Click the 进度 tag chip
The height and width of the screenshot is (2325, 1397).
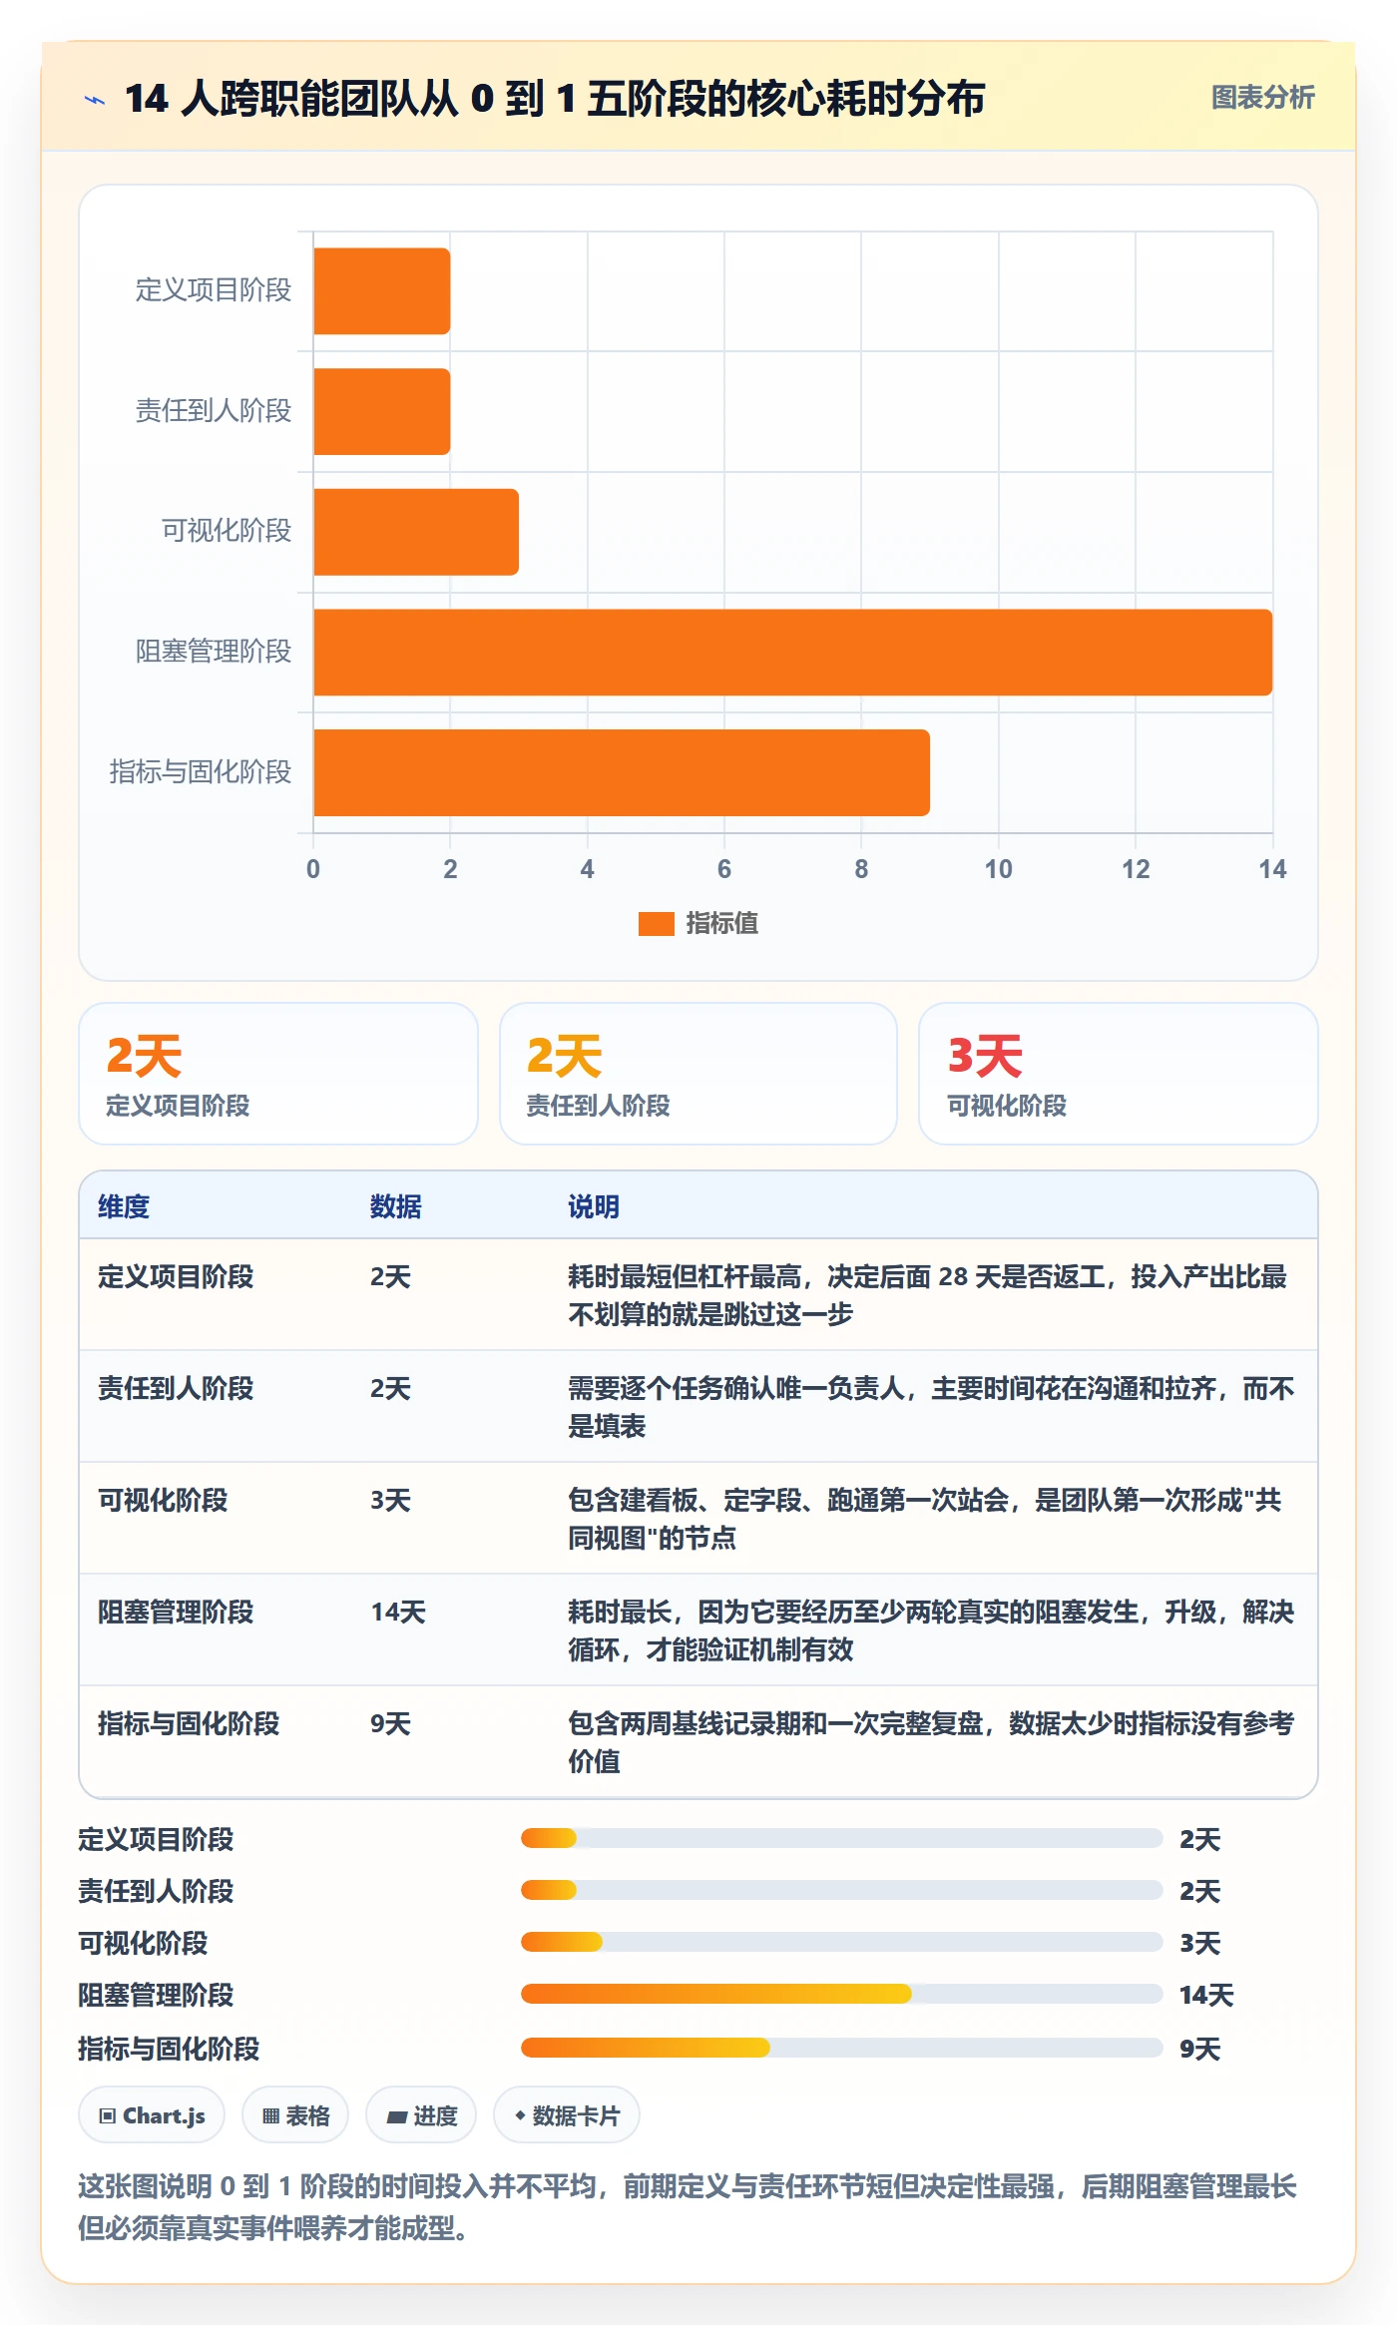point(421,2114)
